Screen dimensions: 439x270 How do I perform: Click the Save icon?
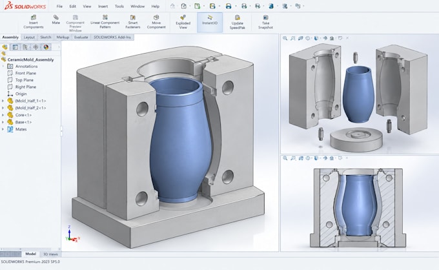pyautogui.click(x=212, y=6)
